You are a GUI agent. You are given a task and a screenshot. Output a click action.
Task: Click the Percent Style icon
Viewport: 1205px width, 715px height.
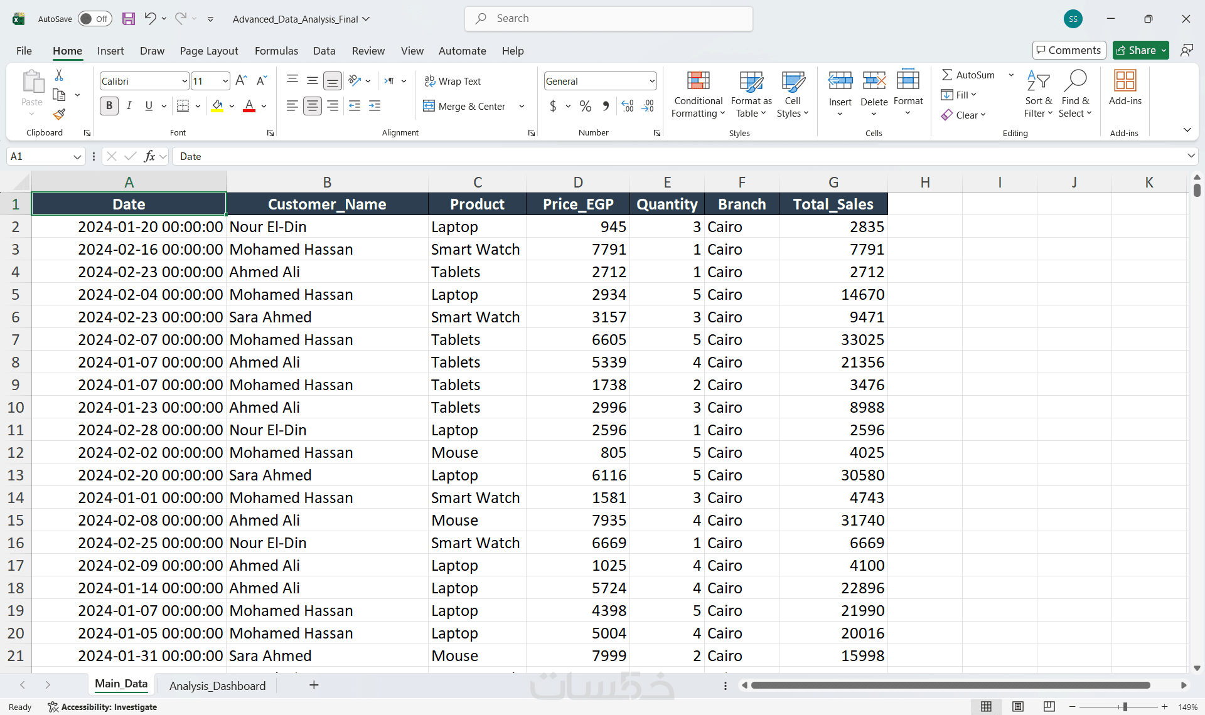pos(585,106)
